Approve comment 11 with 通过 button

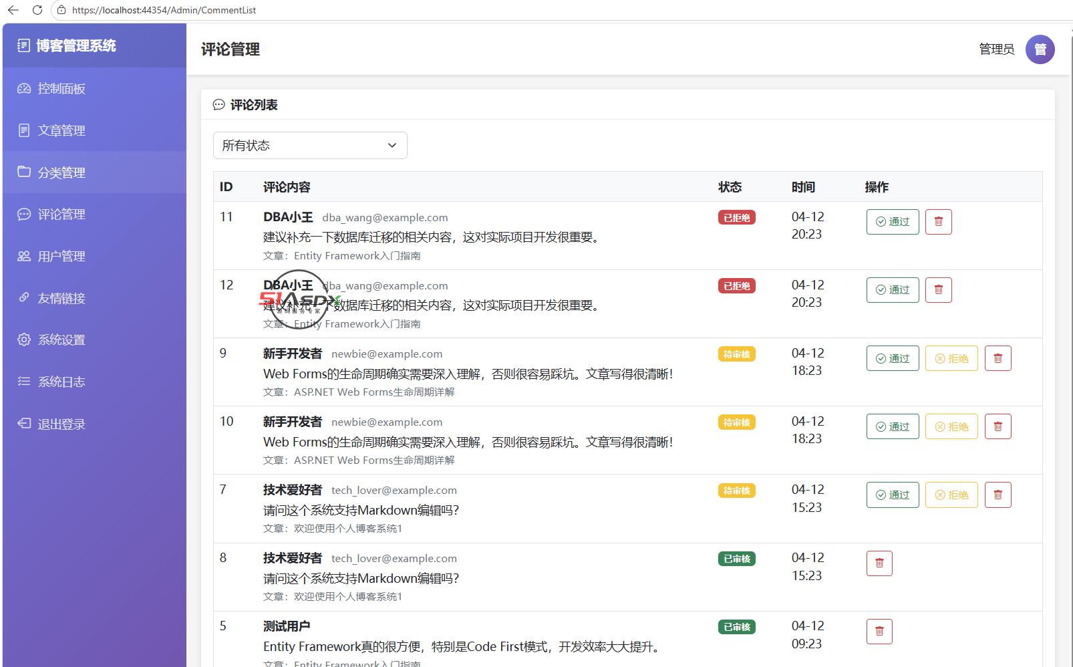point(893,222)
